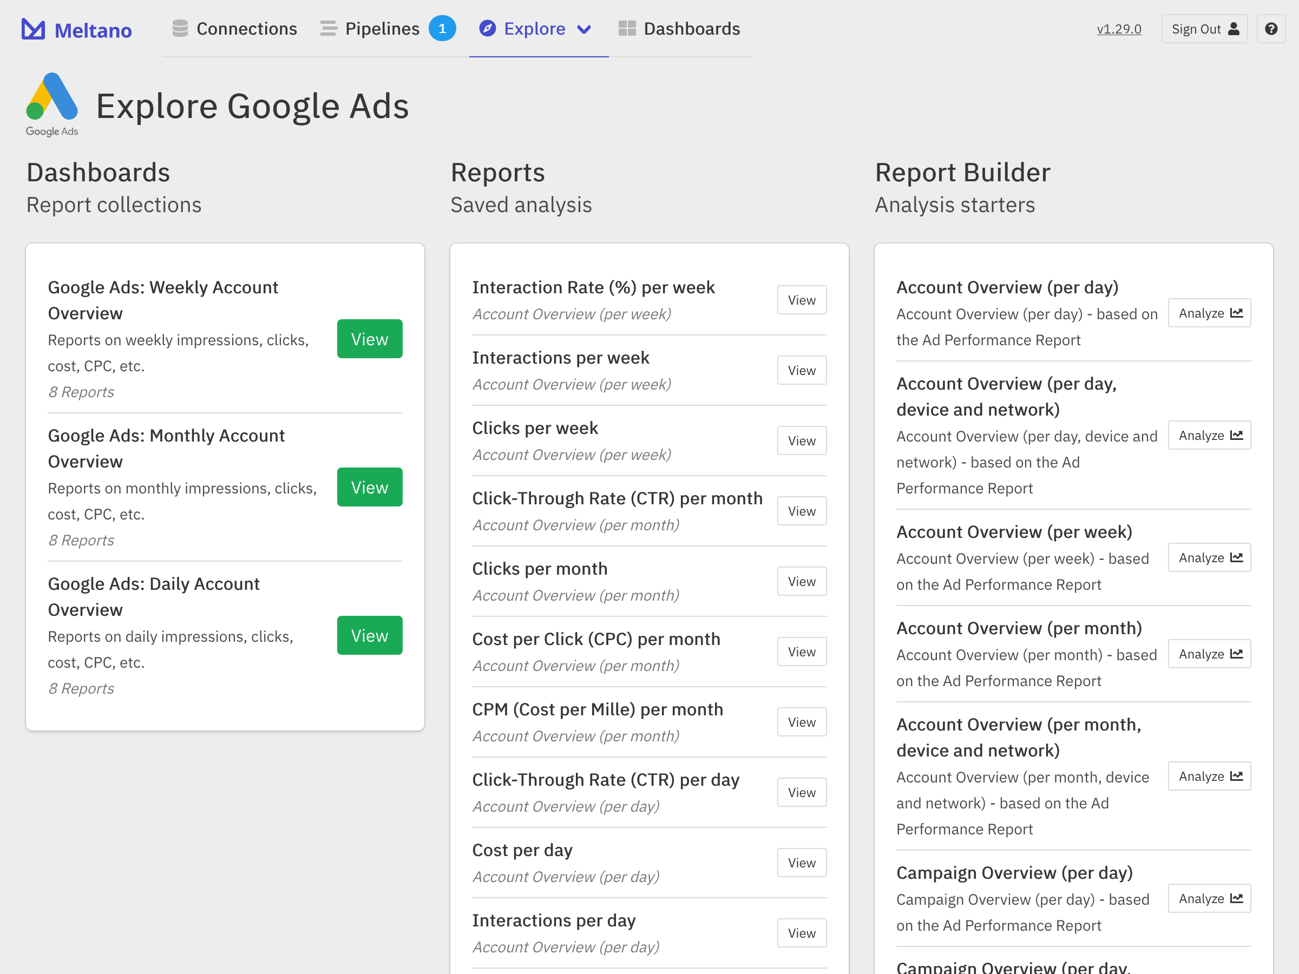Open the v1.29.0 version link
Screen dimensions: 1299x974
click(1119, 29)
